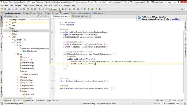Open the Project view type dropdown

11,16
